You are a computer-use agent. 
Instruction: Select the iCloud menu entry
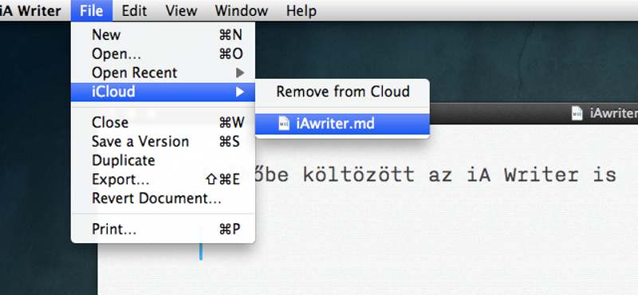tap(163, 92)
